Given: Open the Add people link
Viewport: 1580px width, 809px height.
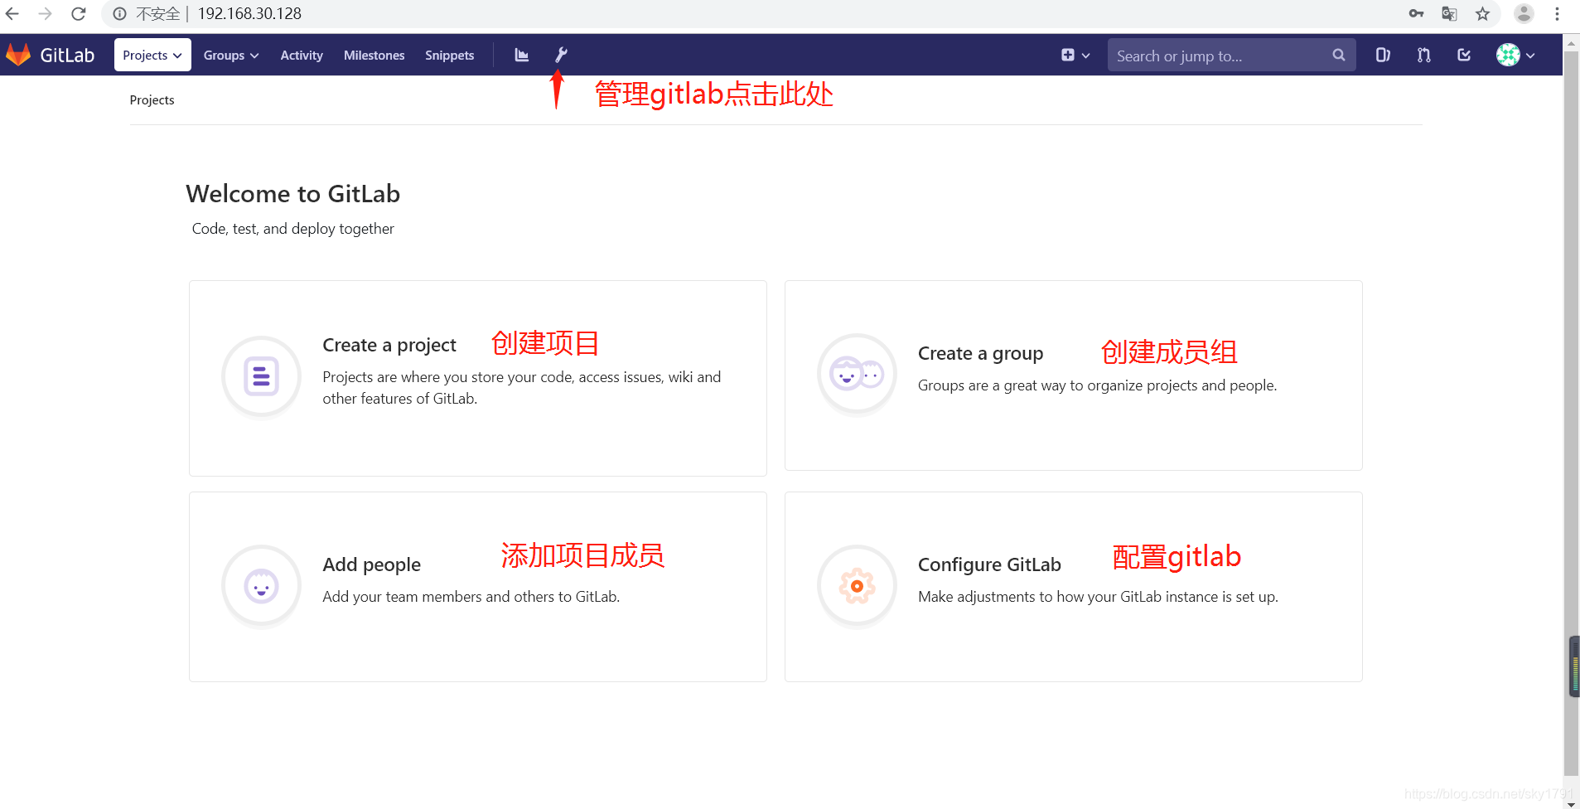Looking at the screenshot, I should click(x=371, y=564).
